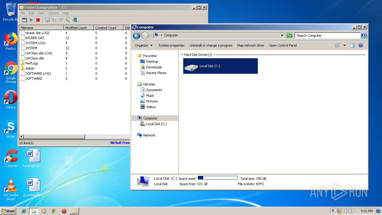The height and width of the screenshot is (215, 382).
Task: Open recent pages dropdown beside Forward
Action: [x=150, y=36]
